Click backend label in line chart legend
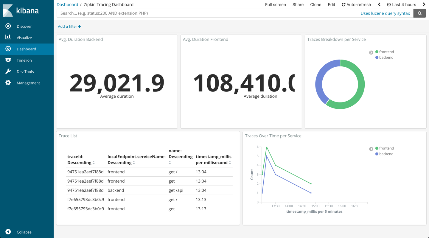The height and width of the screenshot is (238, 429). (386, 154)
